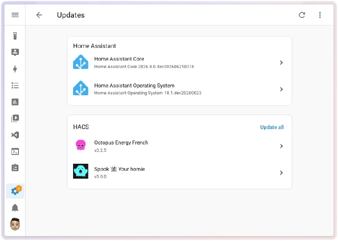The width and height of the screenshot is (338, 241).
Task: Expand Home Assistant Core update chevron
Action: pyautogui.click(x=281, y=63)
